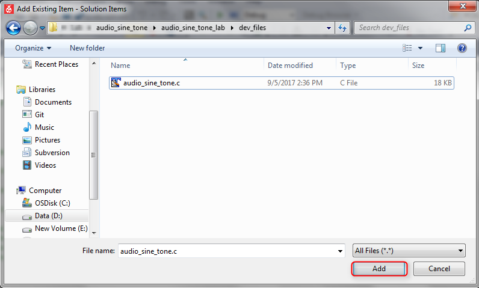Open the All Files type filter dropdown
Image resolution: width=479 pixels, height=288 pixels.
click(409, 251)
